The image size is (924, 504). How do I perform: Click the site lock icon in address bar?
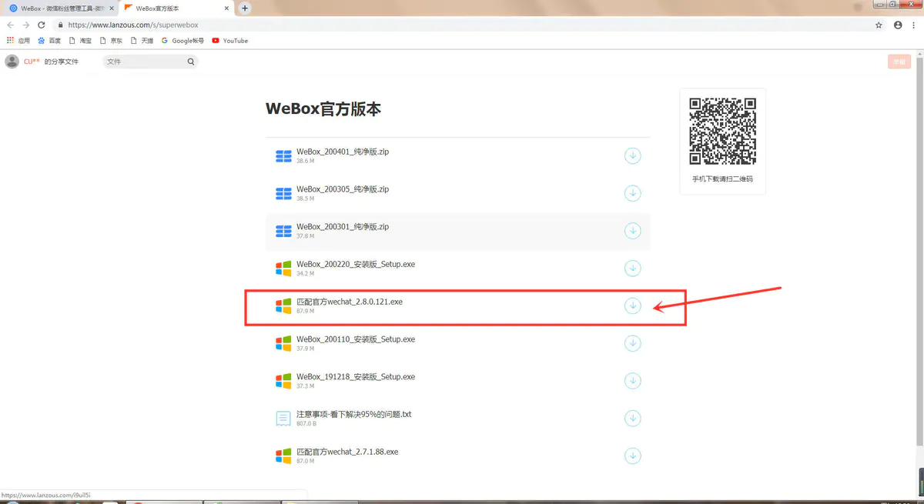pos(59,25)
